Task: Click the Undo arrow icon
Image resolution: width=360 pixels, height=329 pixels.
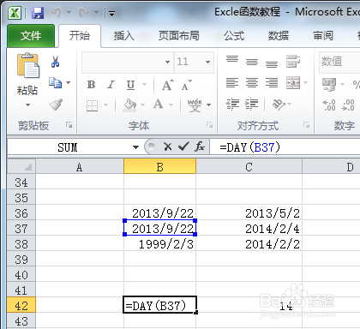Action: [57, 12]
